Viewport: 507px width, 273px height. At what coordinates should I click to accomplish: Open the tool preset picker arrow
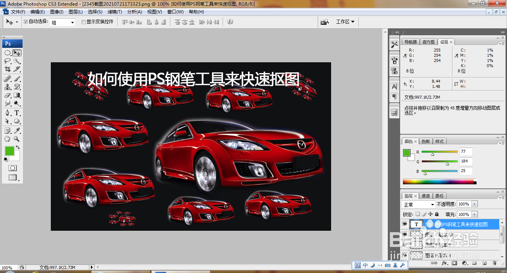[17, 22]
